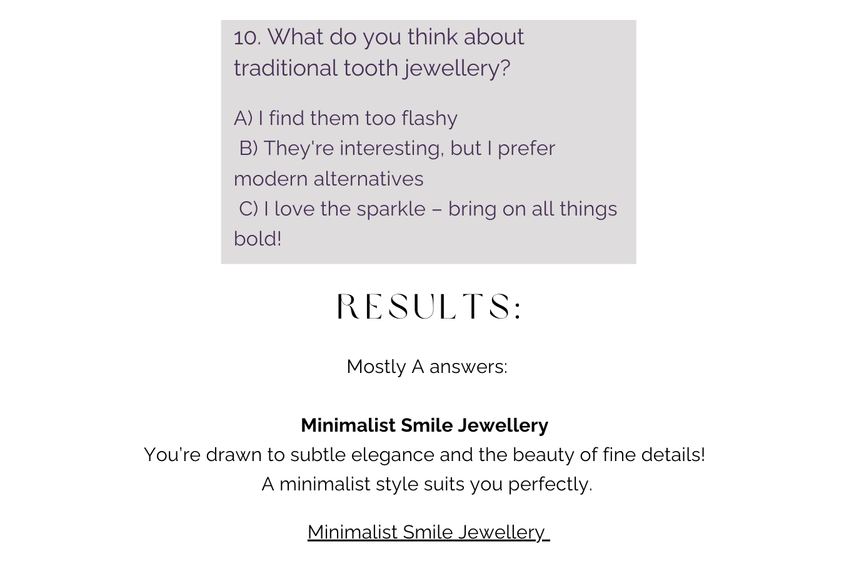Viewport: 854px width, 561px height.
Task: Click the 'modern alternatives' text line
Action: (328, 179)
